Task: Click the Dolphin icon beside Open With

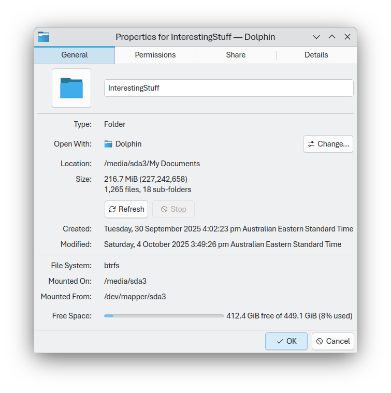Action: 108,144
